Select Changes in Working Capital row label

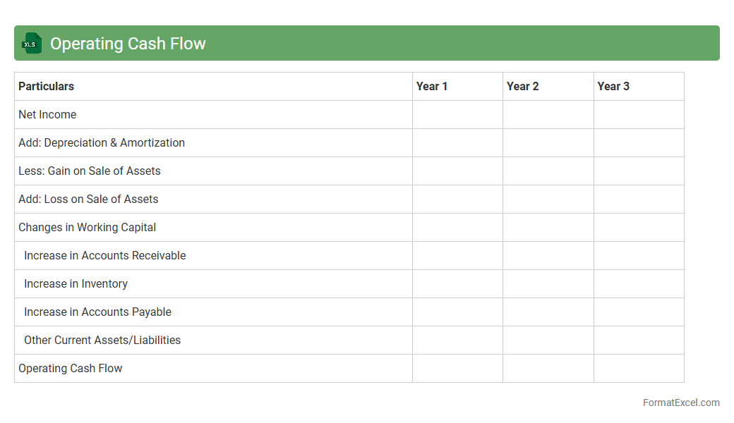click(88, 227)
